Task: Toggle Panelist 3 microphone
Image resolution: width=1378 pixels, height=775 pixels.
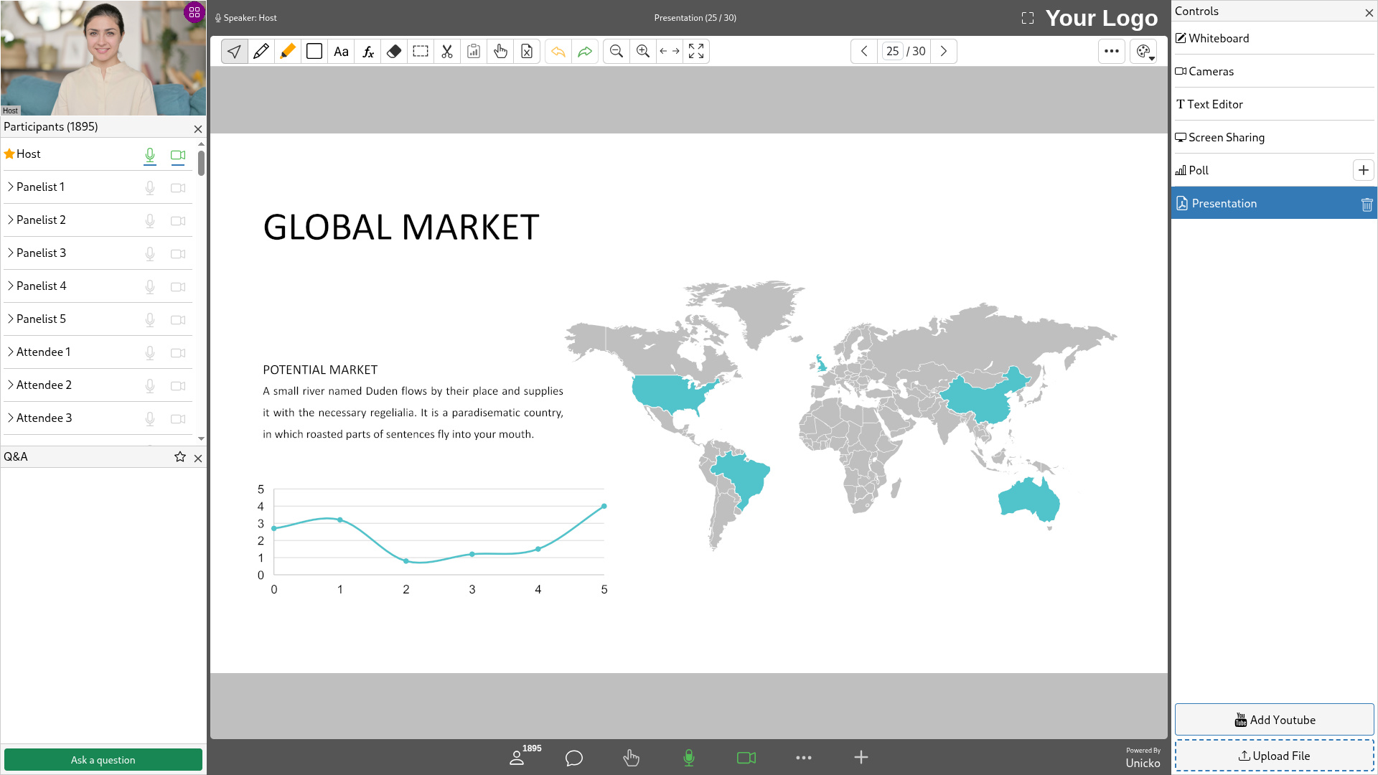Action: coord(150,254)
